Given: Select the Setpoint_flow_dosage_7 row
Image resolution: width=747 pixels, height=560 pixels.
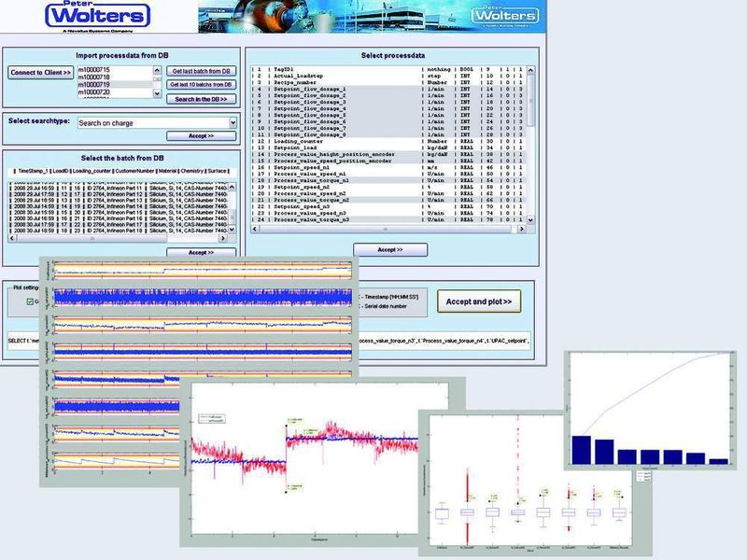Looking at the screenshot, I should point(388,128).
